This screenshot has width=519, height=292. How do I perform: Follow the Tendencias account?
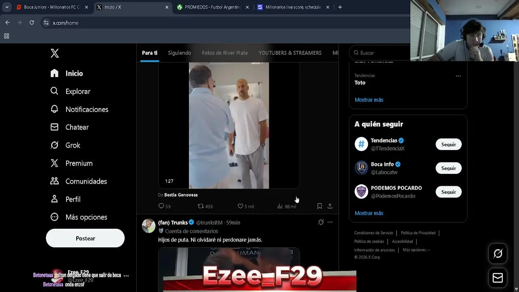click(x=448, y=144)
